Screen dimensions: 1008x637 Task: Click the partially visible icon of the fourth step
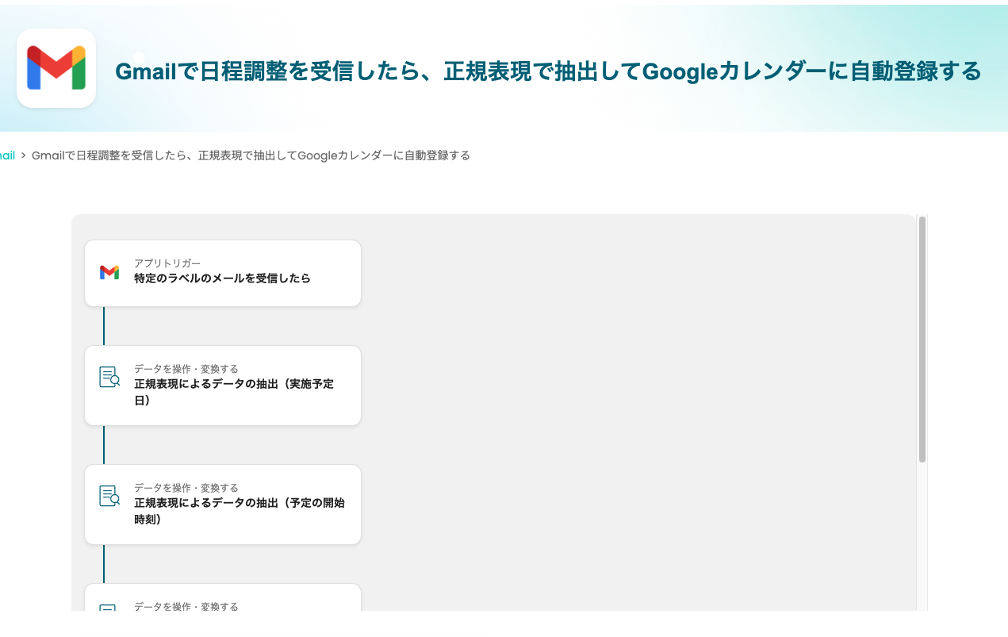tap(109, 607)
